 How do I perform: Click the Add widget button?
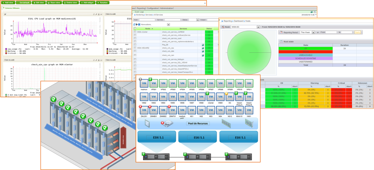coord(87,3)
